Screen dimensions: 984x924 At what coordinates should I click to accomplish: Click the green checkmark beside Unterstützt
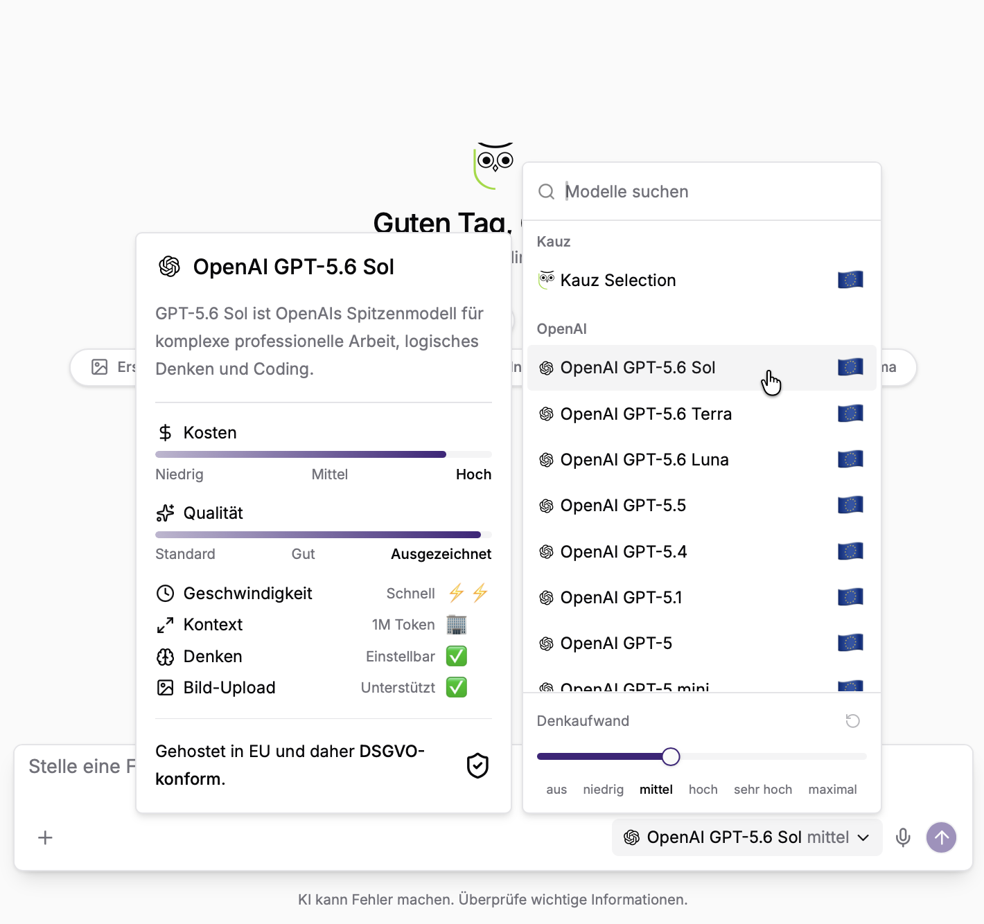[457, 687]
